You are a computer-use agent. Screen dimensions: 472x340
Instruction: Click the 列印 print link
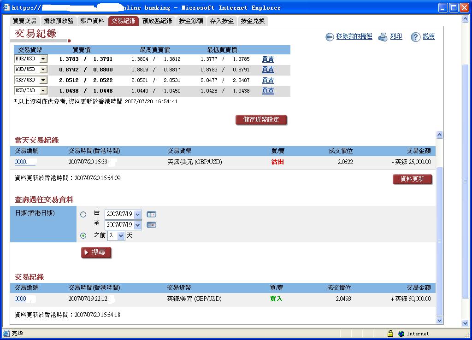[396, 36]
